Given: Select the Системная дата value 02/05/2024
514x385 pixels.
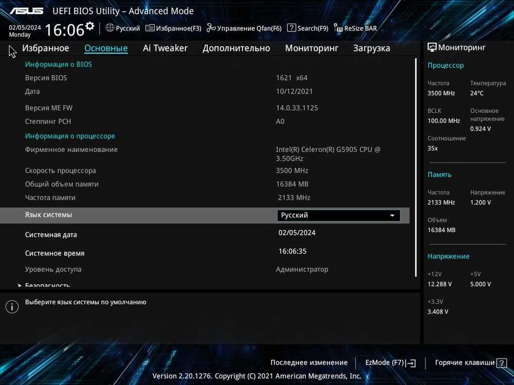Looking at the screenshot, I should coord(297,233).
